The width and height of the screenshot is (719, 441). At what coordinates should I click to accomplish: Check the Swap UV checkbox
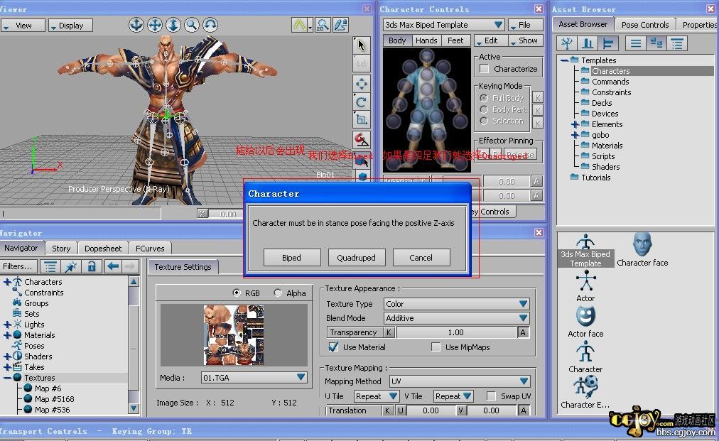[x=491, y=396]
